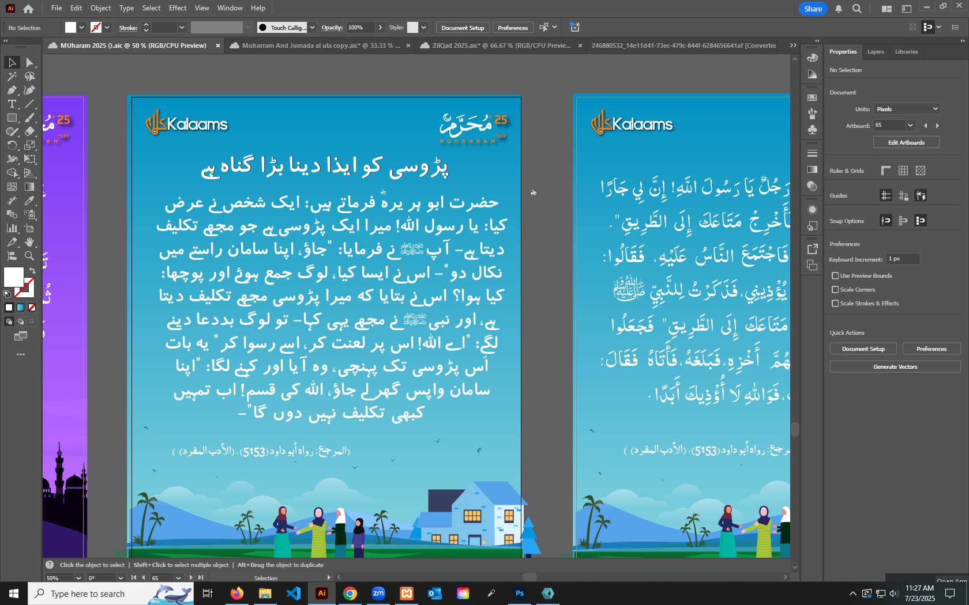Viewport: 969px width, 605px height.
Task: Select the Free Transform tool
Action: (x=29, y=159)
